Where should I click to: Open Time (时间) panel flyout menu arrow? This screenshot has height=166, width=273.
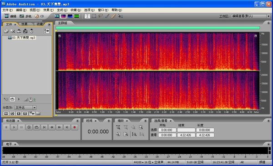[x=109, y=121]
